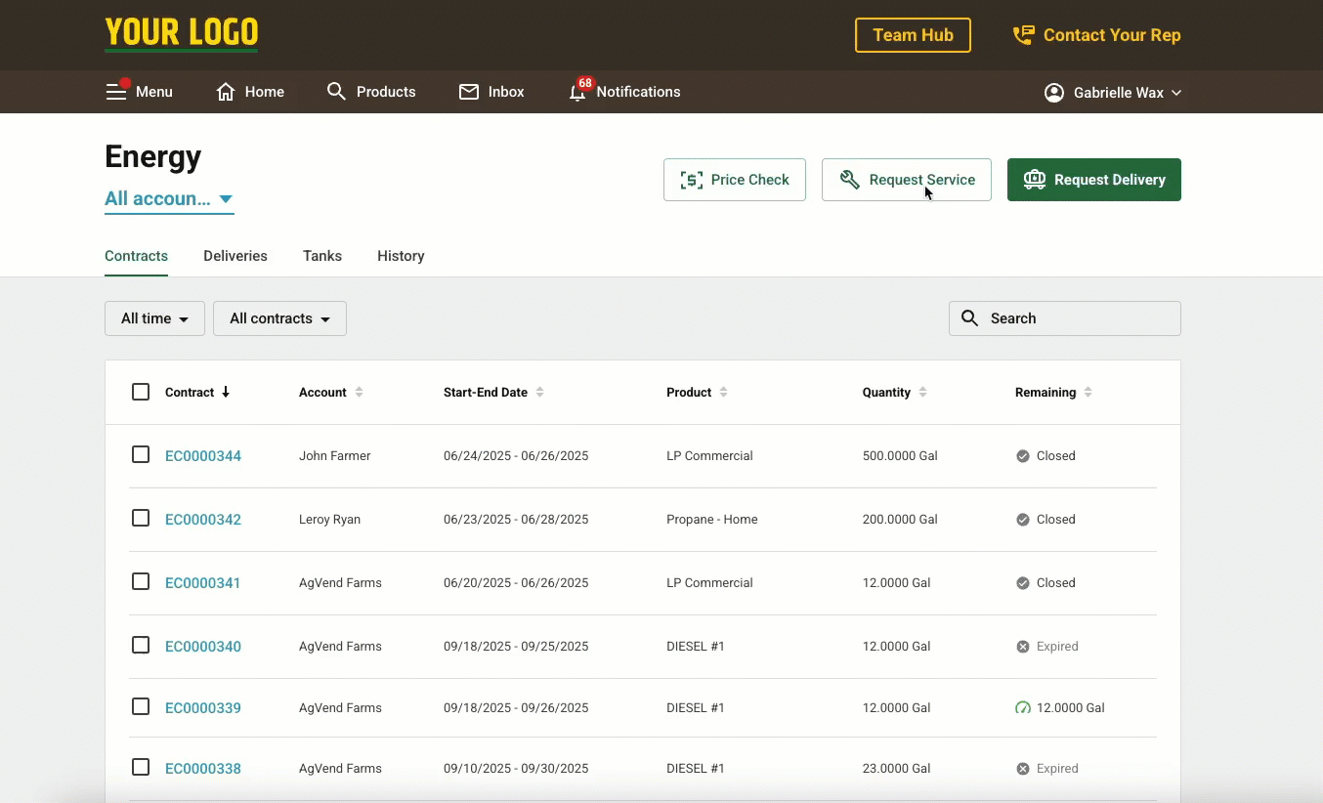Click the Products magnifier icon
Screen dimensions: 1323x803
click(336, 91)
